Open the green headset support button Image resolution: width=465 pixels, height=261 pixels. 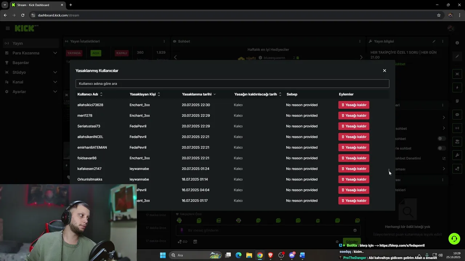coord(454,239)
